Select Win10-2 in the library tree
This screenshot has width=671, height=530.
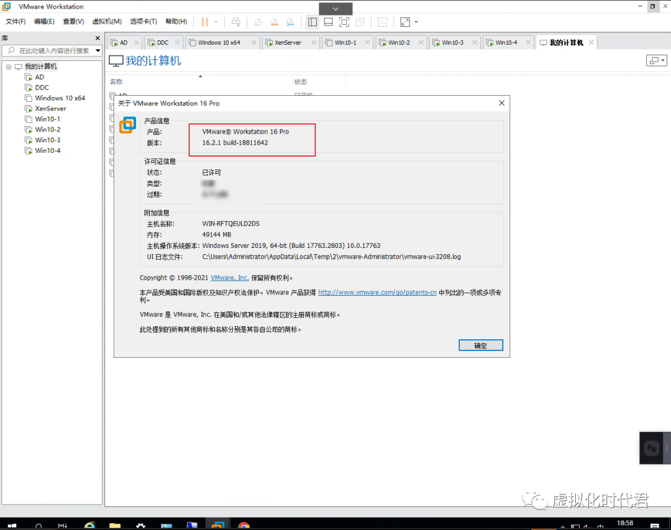pyautogui.click(x=47, y=129)
